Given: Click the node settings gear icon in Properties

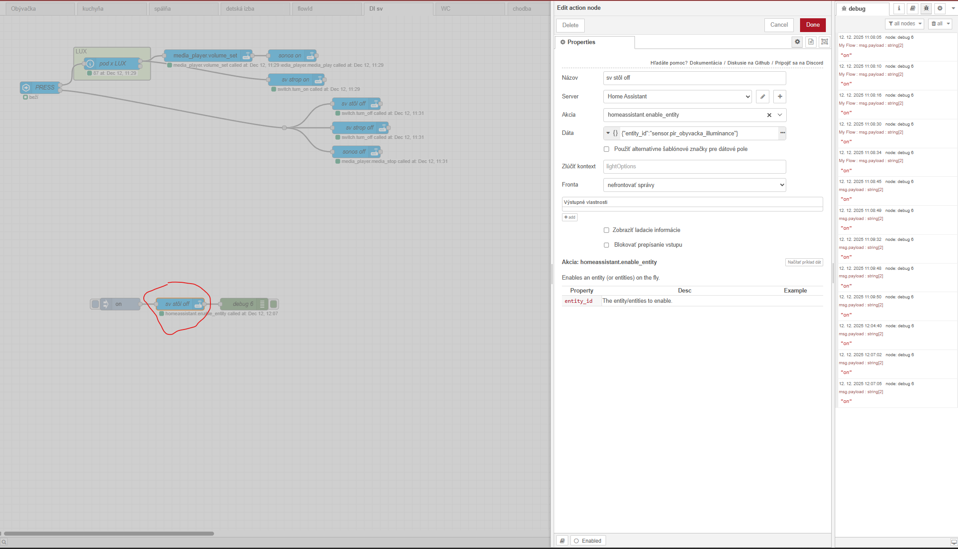Looking at the screenshot, I should (x=797, y=42).
